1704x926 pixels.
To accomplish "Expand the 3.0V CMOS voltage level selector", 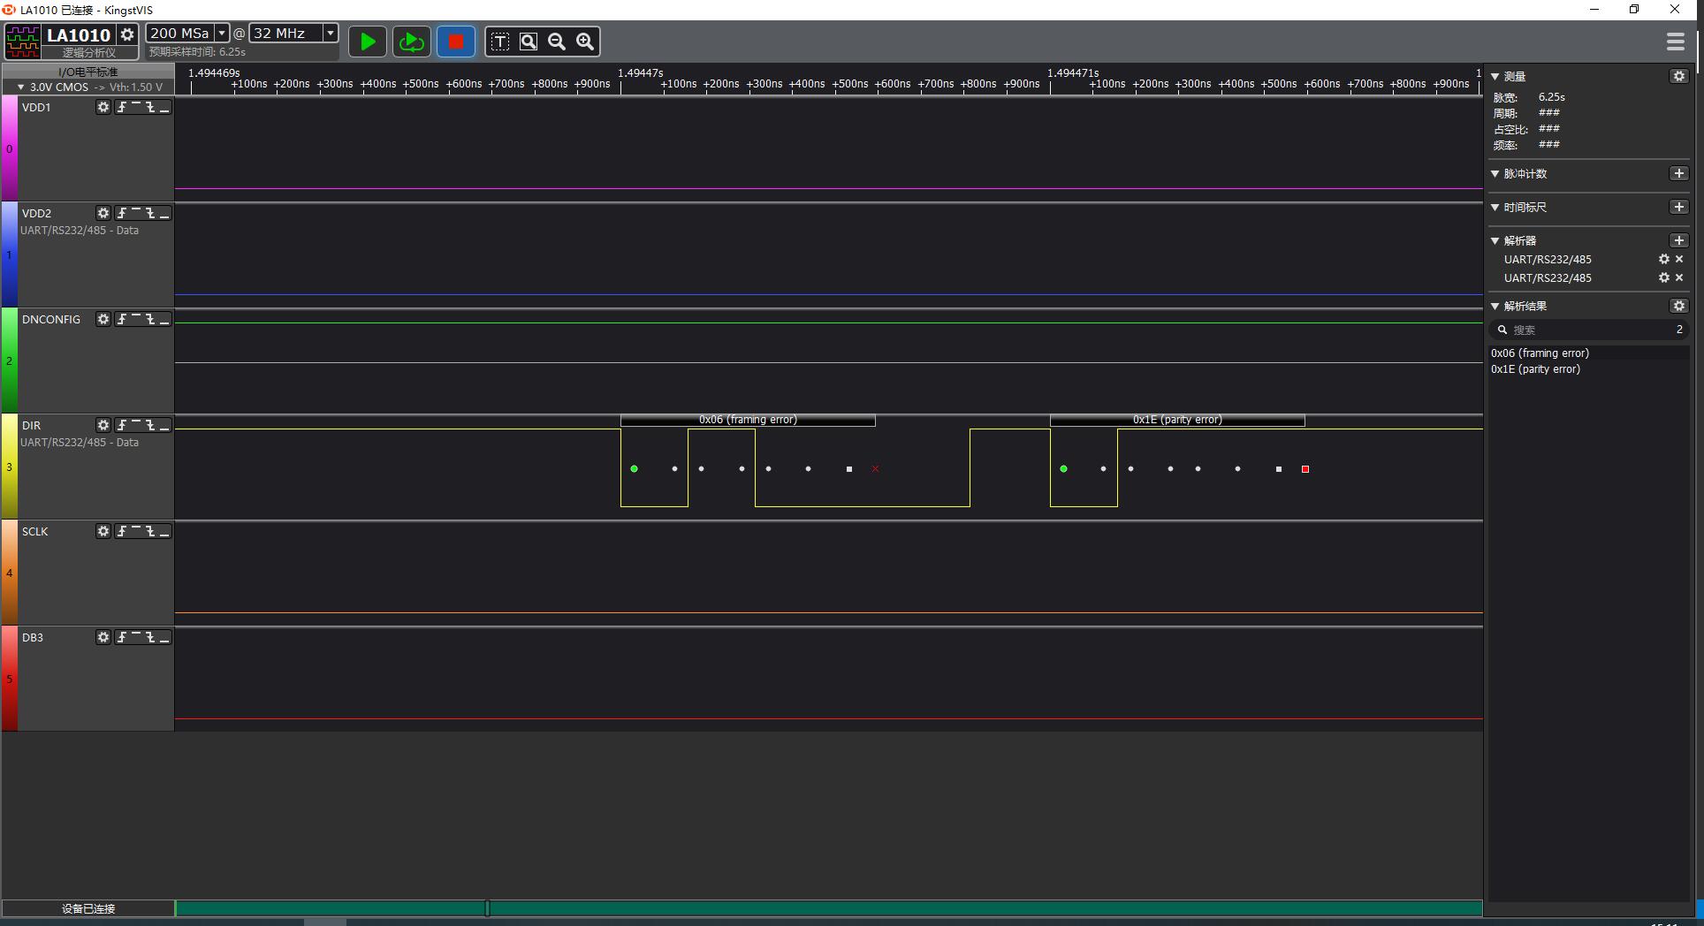I will (20, 87).
